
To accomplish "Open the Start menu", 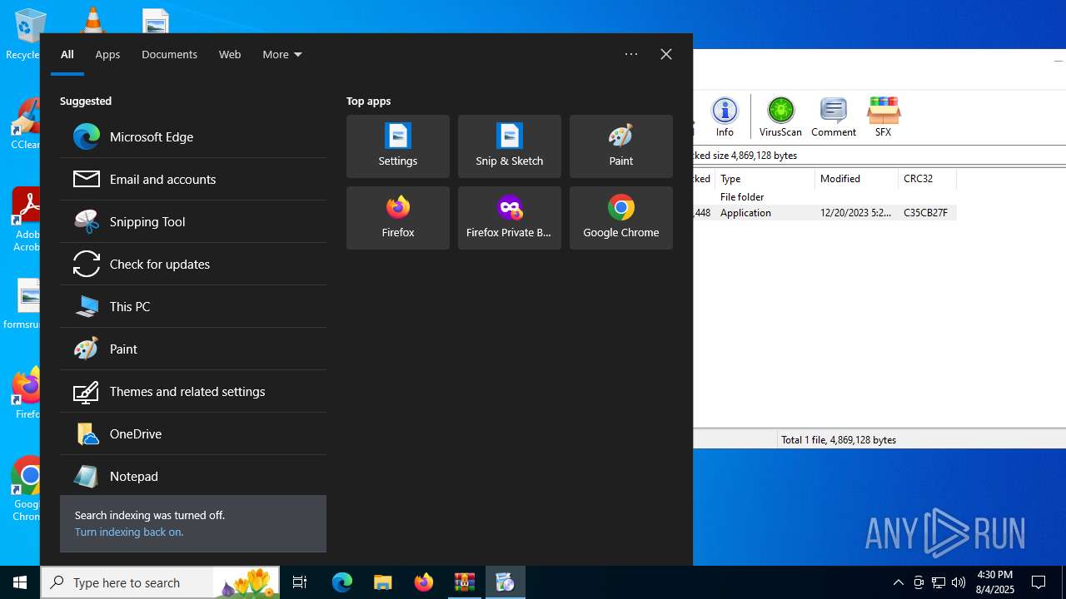I will click(x=20, y=582).
